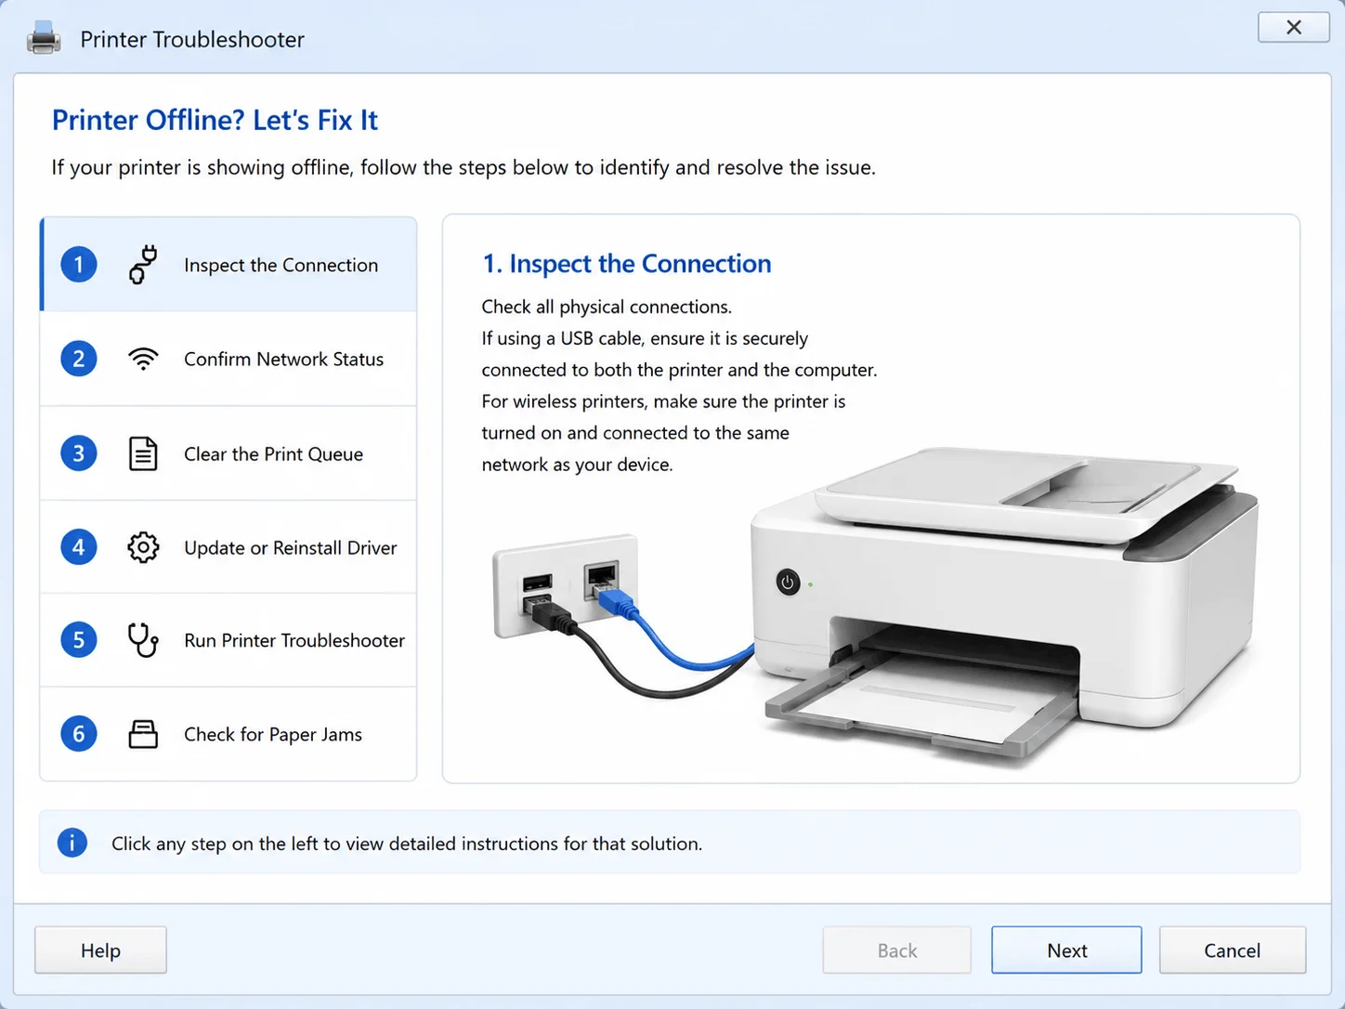Click the step number 2 badge
The height and width of the screenshot is (1009, 1345).
79,359
